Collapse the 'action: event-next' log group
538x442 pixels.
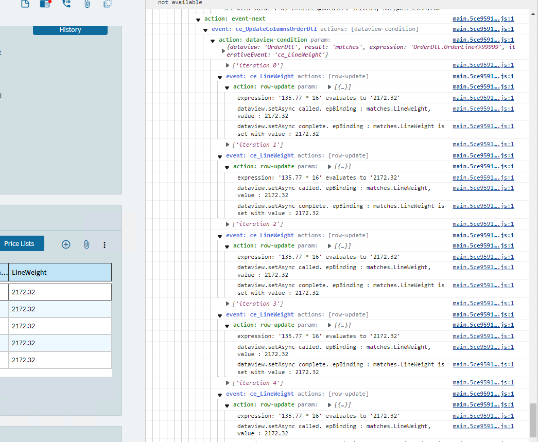(x=198, y=20)
